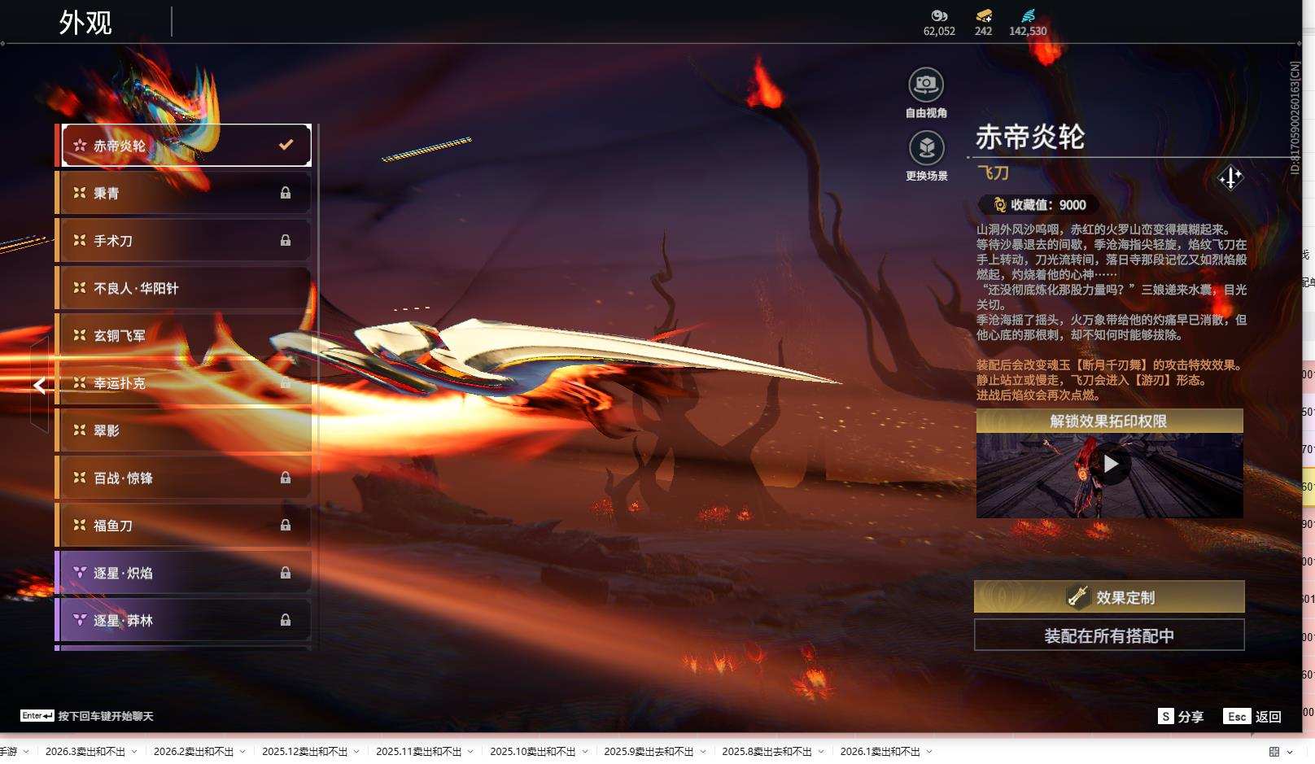Click the four-arrow move icon beside 飞刀
Viewport: 1315px width, 764px height.
click(x=1230, y=177)
